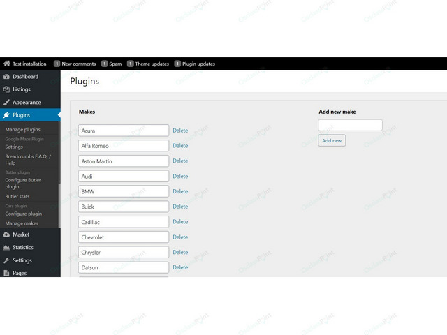
Task: Delete the Chrysler make
Action: click(180, 252)
